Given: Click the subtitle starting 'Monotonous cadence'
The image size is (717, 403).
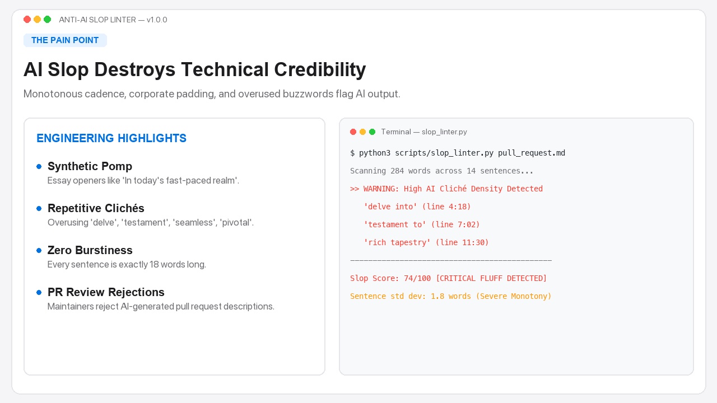Looking at the screenshot, I should (212, 94).
